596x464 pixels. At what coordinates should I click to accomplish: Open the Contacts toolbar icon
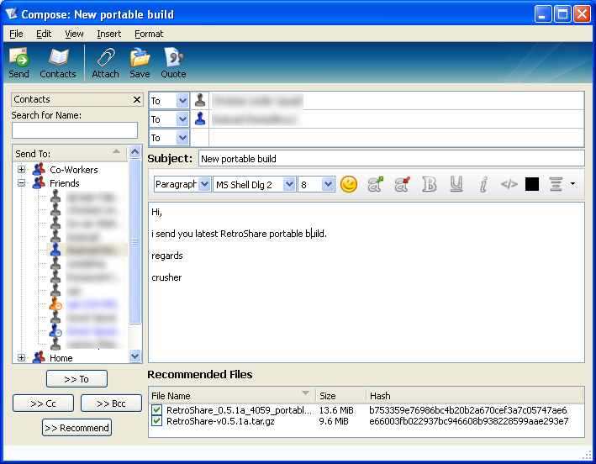coord(58,63)
